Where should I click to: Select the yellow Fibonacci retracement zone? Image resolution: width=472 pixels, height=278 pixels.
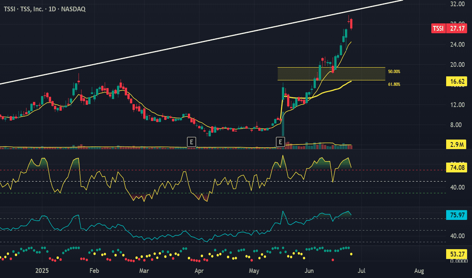[331, 74]
